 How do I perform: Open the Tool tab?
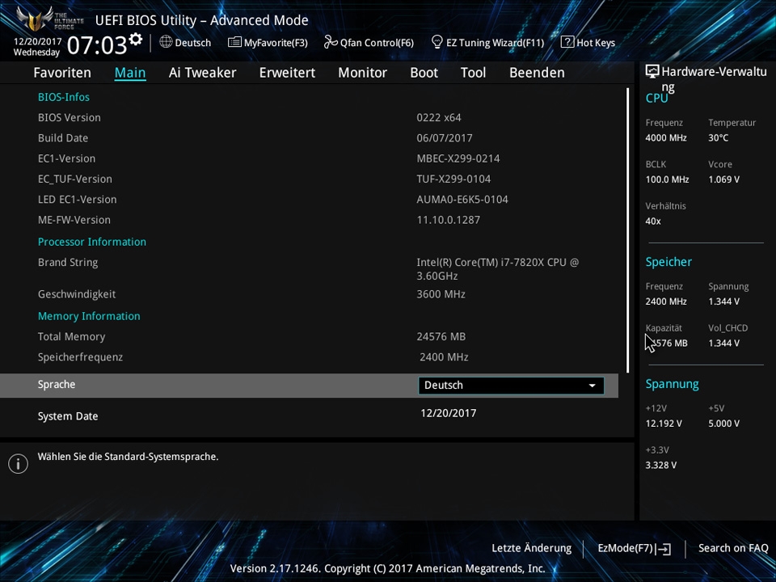tap(473, 73)
